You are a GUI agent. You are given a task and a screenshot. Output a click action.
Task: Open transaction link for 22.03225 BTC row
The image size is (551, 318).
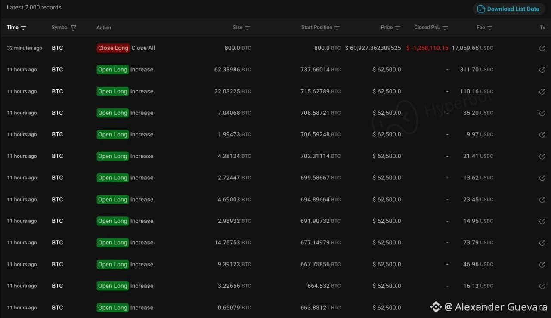pos(542,91)
